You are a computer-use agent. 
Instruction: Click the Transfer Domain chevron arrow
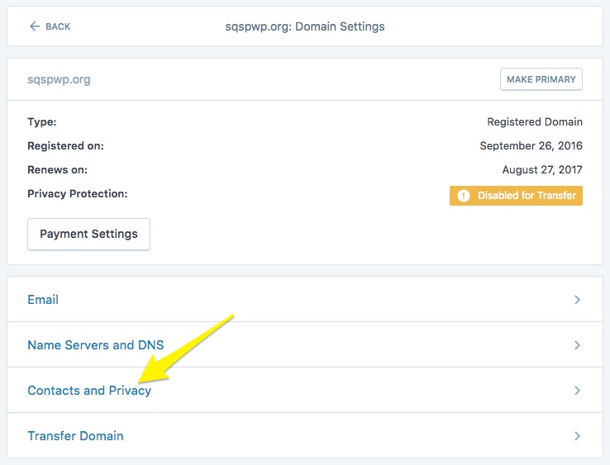[577, 436]
